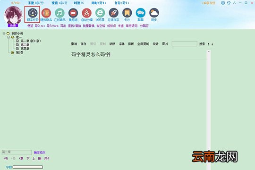The height and width of the screenshot is (170, 255).
Task: Select the 第2卷 volume in tree
Action: [x=19, y=52]
